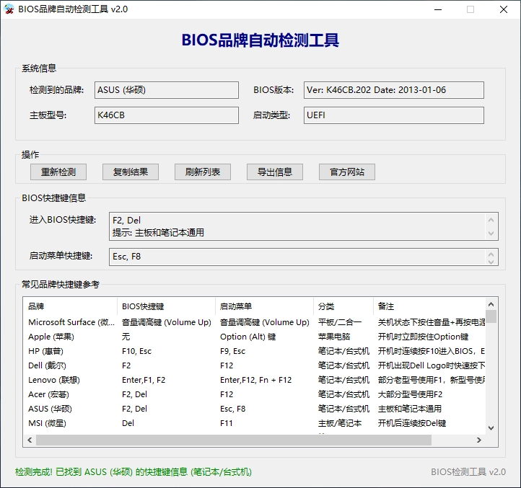521x488 pixels.
Task: Click 大部分型号使用F2 note cell
Action: tap(410, 394)
